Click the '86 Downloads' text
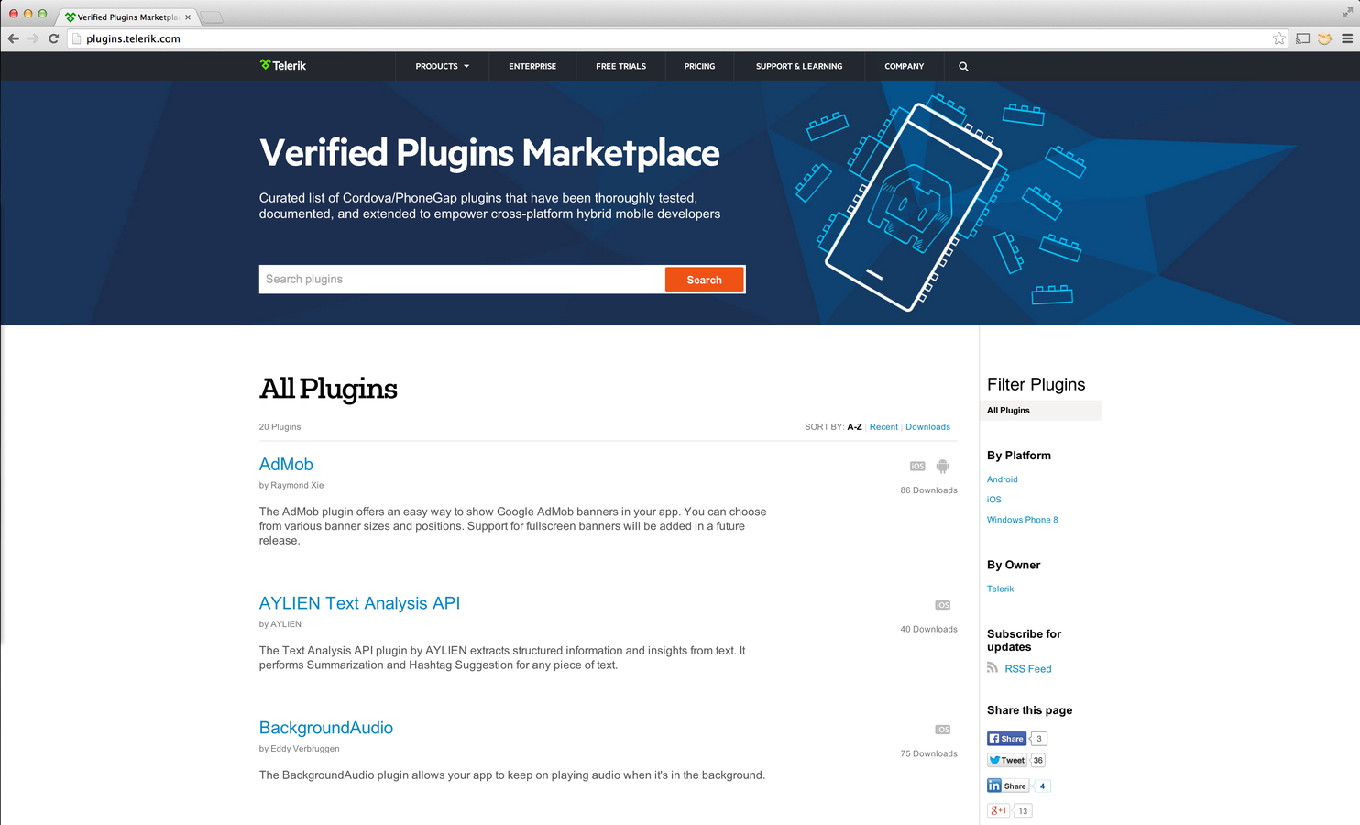This screenshot has width=1360, height=825. click(x=928, y=490)
